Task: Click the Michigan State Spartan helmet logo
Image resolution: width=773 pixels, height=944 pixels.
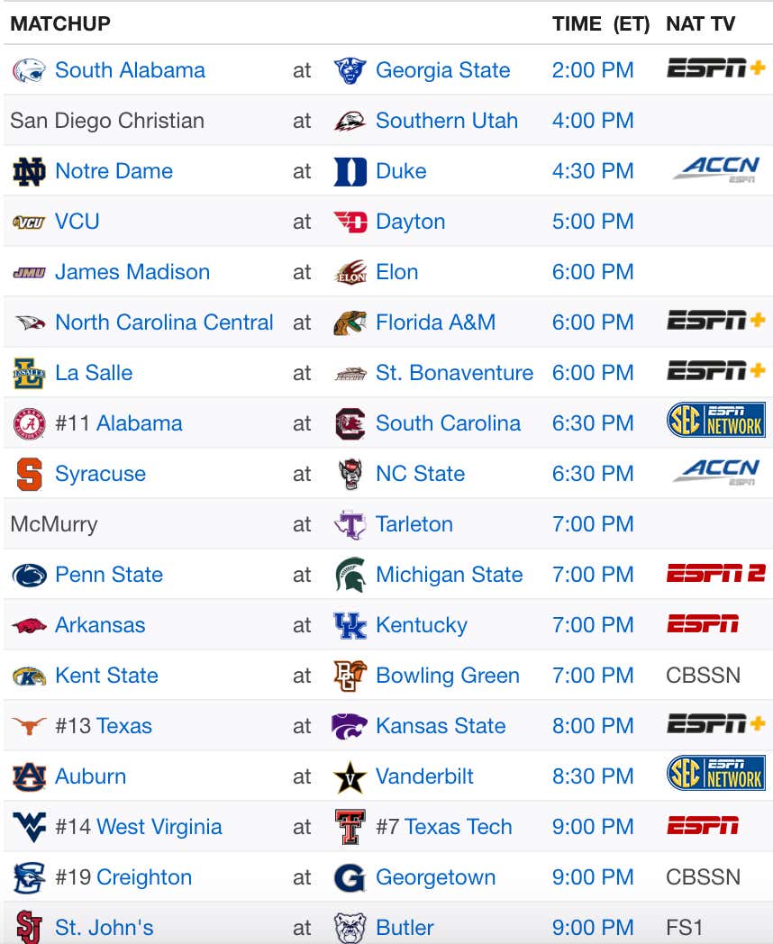Action: click(x=350, y=575)
